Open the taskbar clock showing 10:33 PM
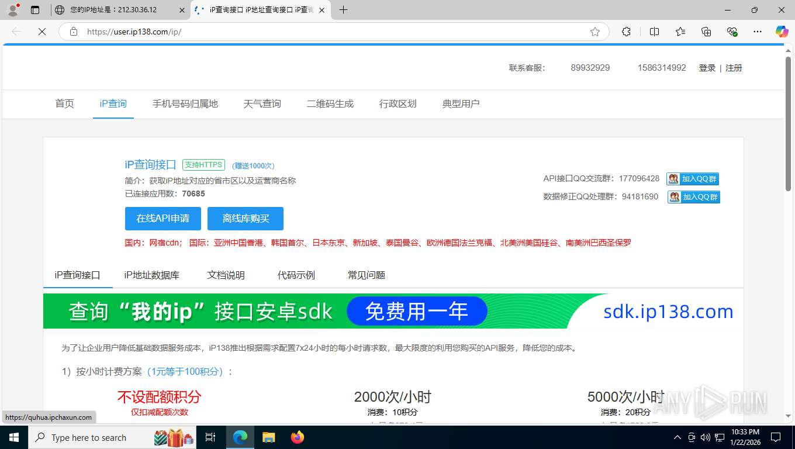Screen dimensions: 795x449 (744, 437)
